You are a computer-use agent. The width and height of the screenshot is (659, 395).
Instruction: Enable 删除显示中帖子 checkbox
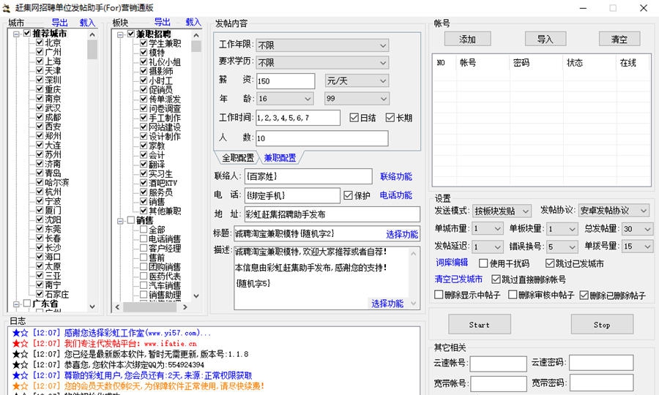coord(439,295)
